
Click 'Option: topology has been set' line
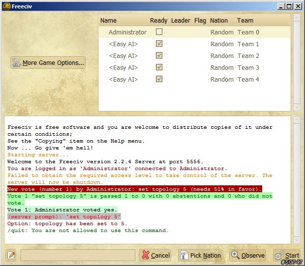[67, 224]
